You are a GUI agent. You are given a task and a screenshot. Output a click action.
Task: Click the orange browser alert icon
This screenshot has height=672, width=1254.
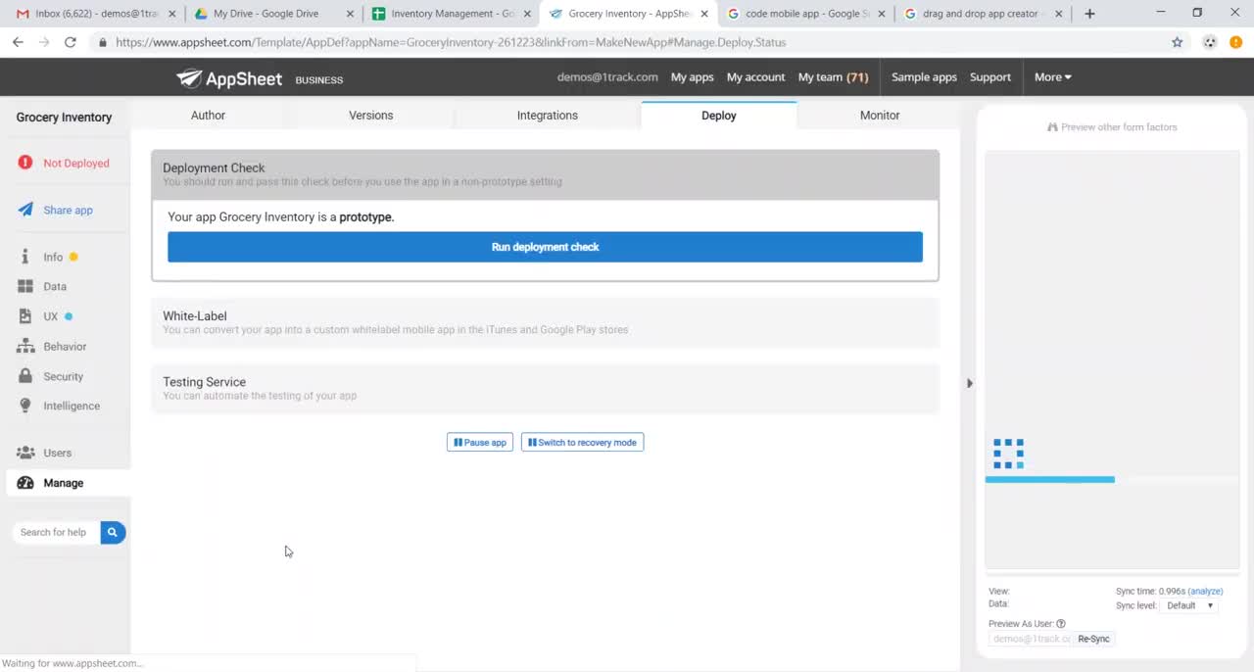(x=1236, y=42)
